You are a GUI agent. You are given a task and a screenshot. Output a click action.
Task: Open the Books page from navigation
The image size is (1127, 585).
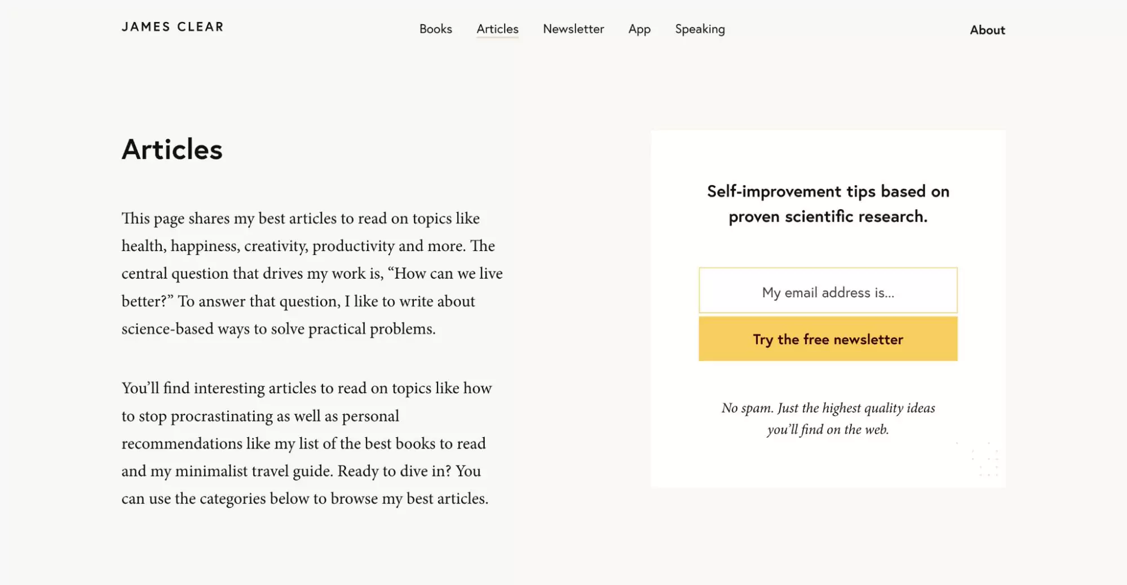coord(435,29)
